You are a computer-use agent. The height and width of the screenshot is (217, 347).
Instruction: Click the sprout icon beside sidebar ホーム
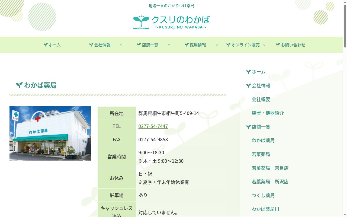point(248,72)
